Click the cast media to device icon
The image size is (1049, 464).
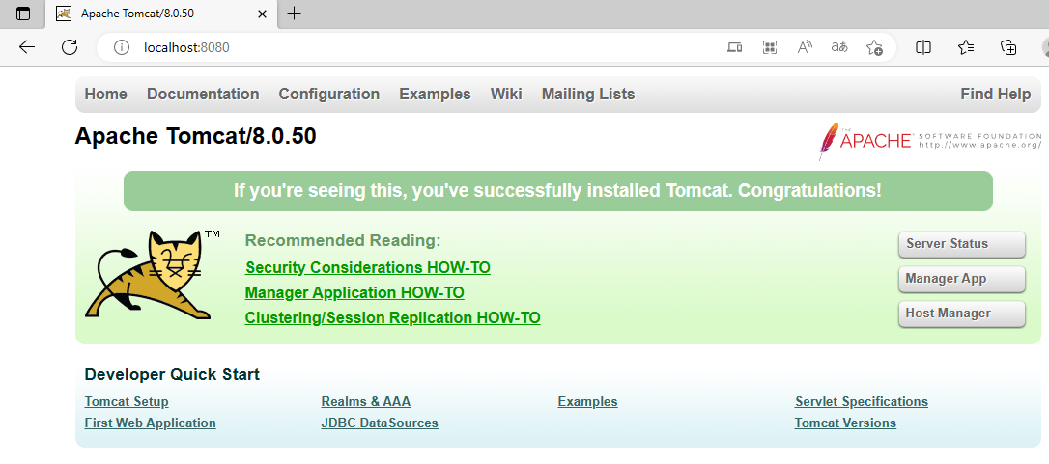point(734,47)
